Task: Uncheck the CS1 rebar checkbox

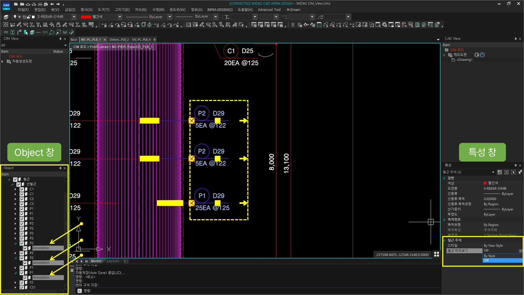Action: (22, 287)
